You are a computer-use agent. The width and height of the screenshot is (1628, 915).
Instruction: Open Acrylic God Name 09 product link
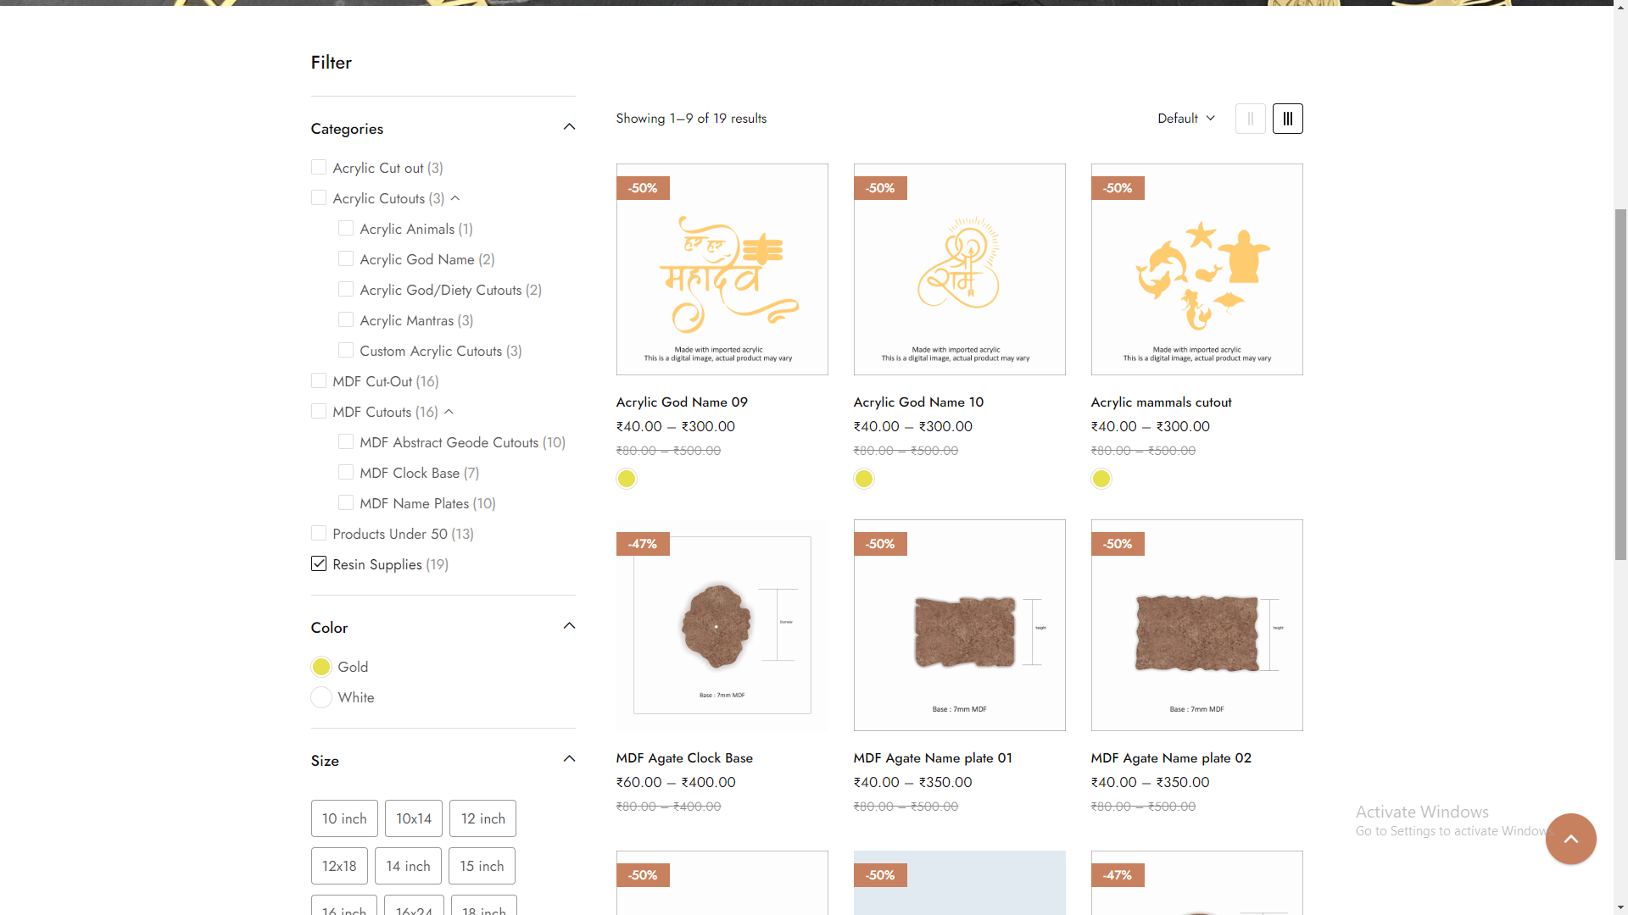[x=682, y=402]
